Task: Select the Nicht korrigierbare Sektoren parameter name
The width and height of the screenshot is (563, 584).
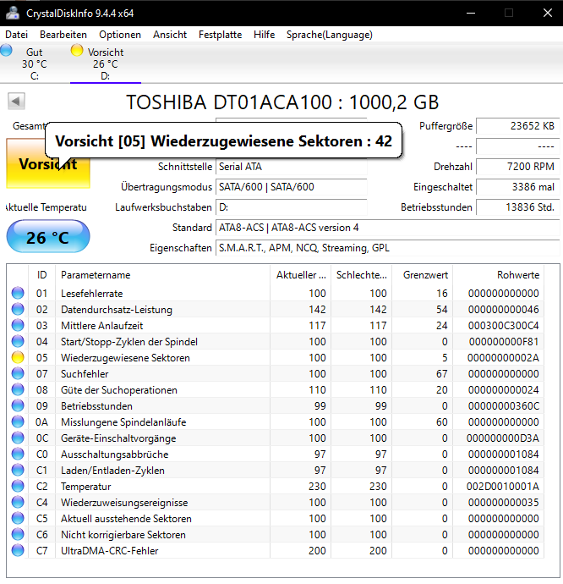Action: [123, 535]
